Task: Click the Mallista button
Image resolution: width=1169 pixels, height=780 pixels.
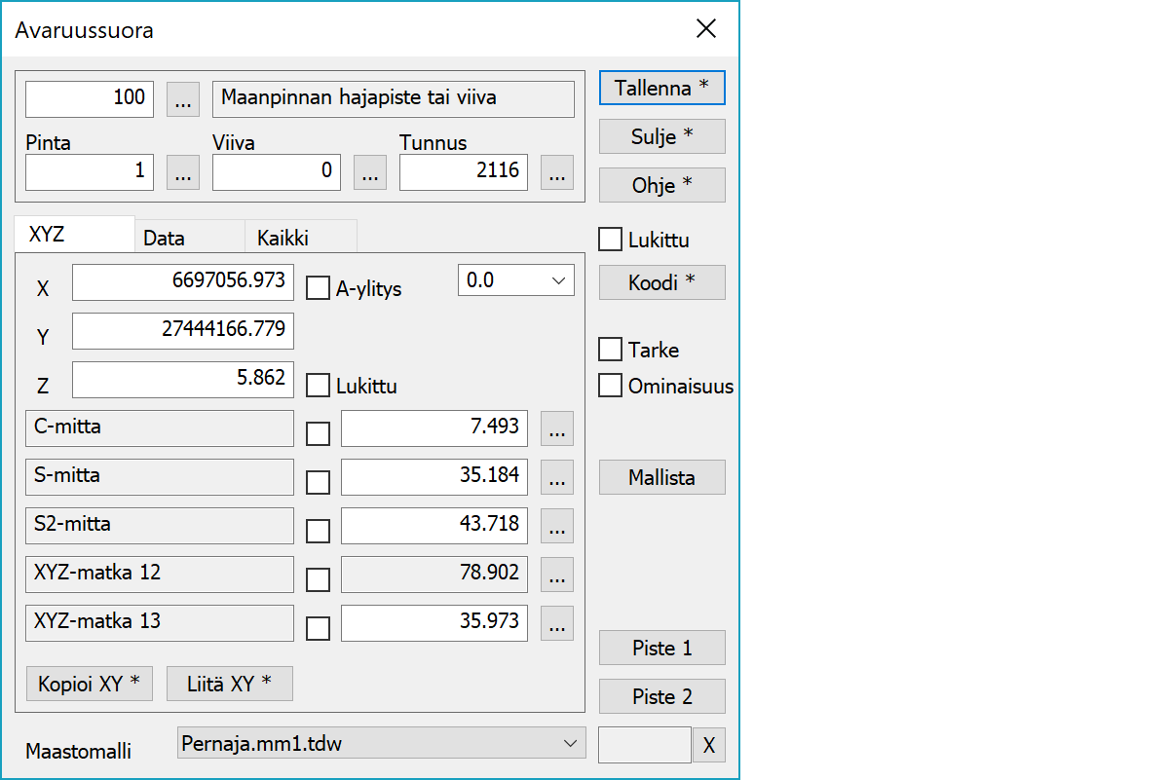Action: click(x=661, y=478)
